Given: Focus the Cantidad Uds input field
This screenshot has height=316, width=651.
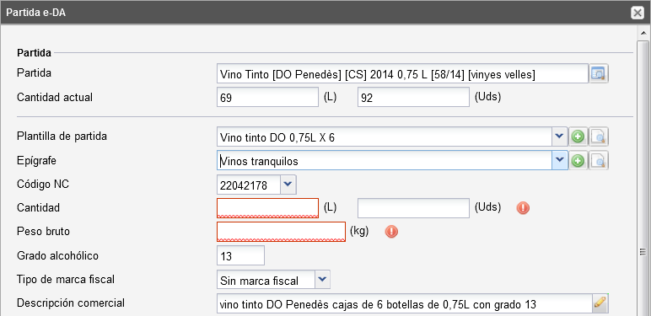Looking at the screenshot, I should click(413, 208).
